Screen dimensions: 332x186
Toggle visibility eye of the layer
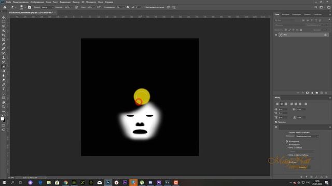276,35
